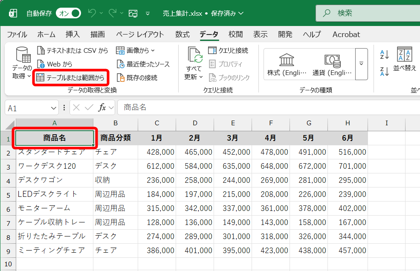This screenshot has height=271, width=420.
Task: Switch to the Acrobat tab
Action: (346, 34)
